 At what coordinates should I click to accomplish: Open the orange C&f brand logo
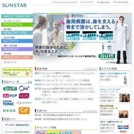24,111
